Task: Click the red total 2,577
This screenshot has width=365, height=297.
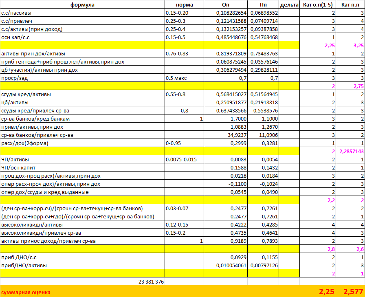Action: (x=353, y=292)
